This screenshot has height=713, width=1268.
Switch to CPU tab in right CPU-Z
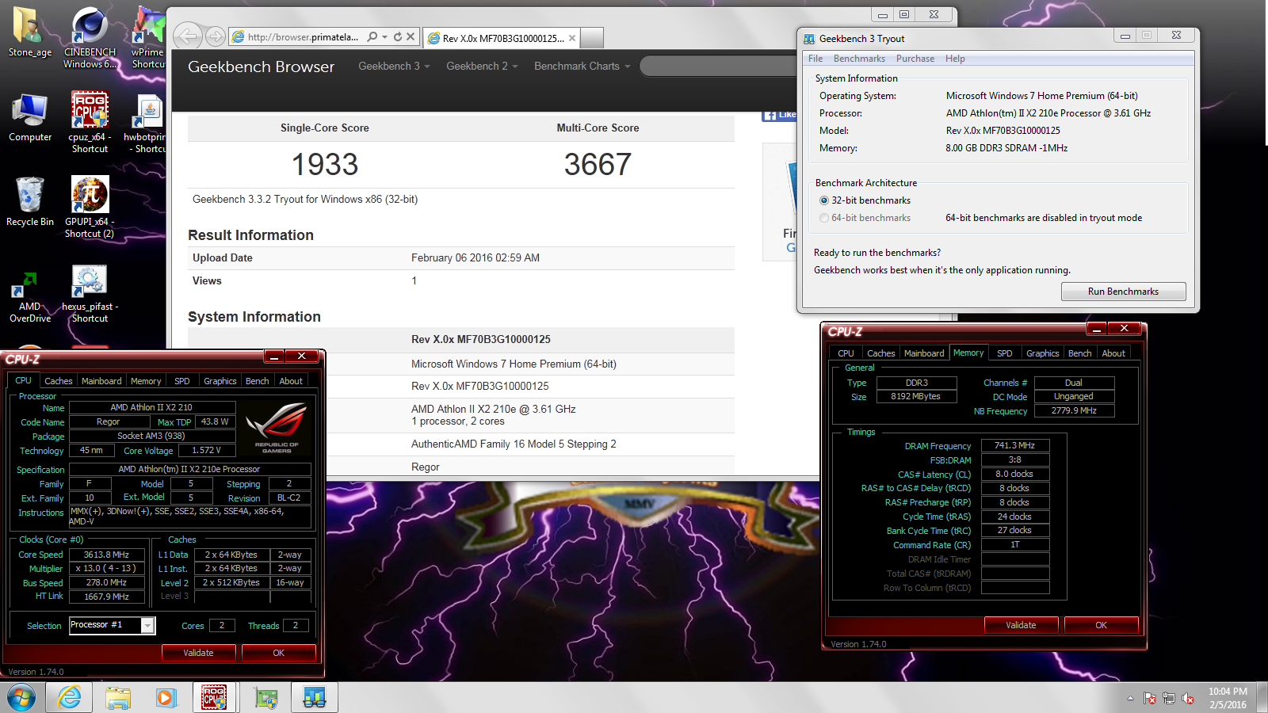(846, 353)
